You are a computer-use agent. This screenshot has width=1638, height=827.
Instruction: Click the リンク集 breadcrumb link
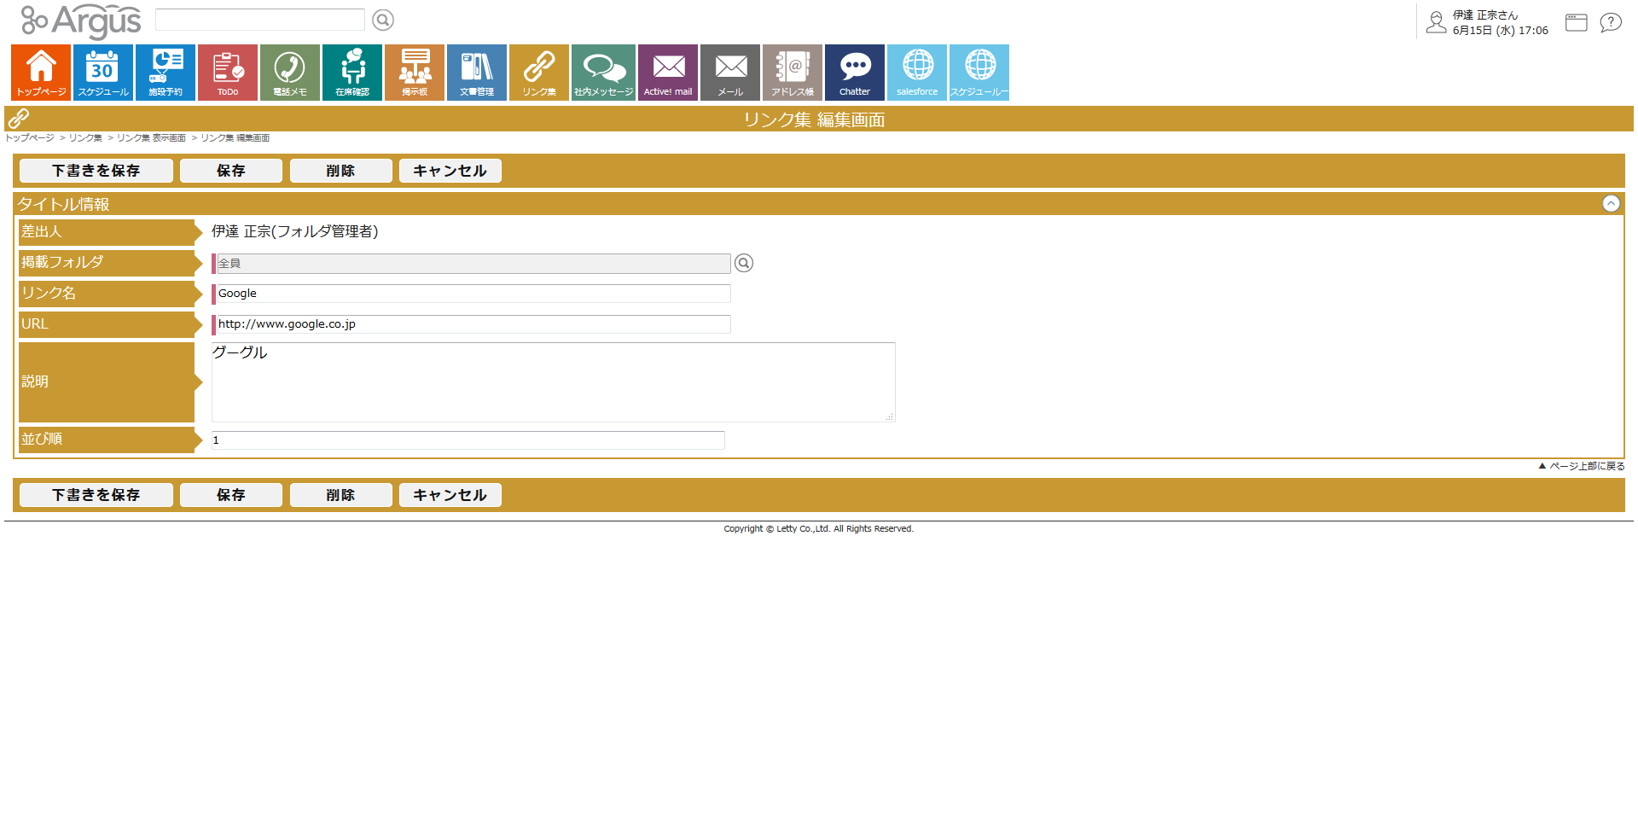click(85, 138)
